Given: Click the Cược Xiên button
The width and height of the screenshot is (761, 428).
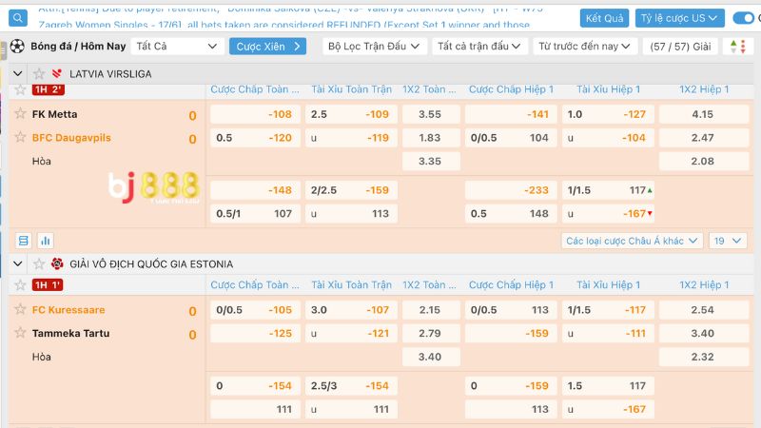Looking at the screenshot, I should [268, 47].
